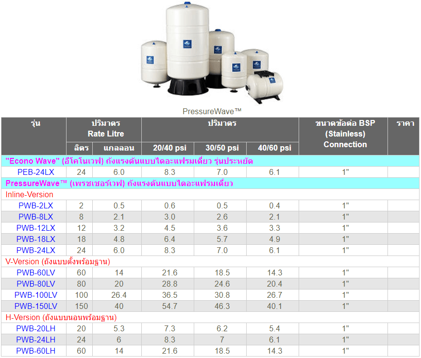Click the PWB-24LX inline model link
This screenshot has height=358, width=421.
pos(35,250)
